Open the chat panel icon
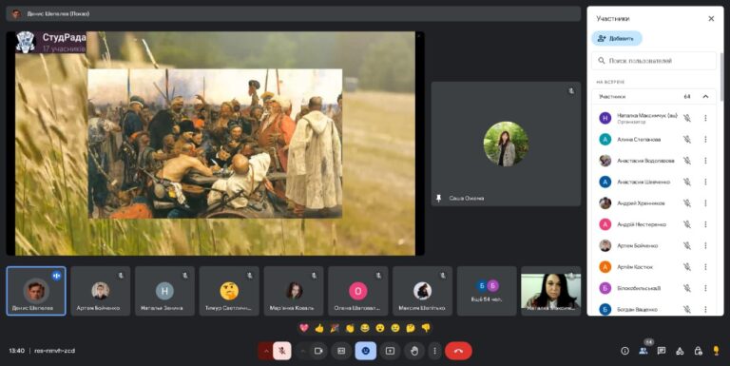 pos(662,351)
